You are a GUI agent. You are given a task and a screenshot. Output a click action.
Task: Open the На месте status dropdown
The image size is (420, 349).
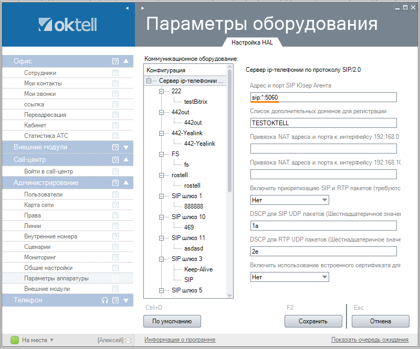tap(51, 340)
